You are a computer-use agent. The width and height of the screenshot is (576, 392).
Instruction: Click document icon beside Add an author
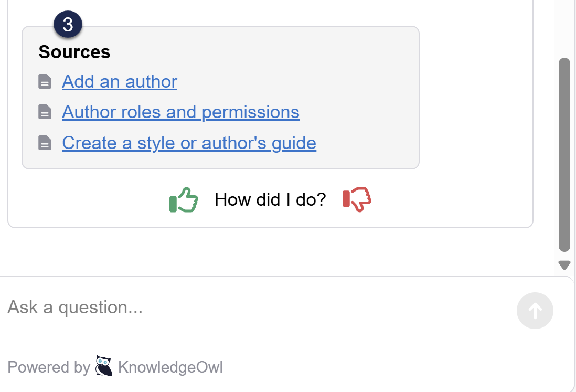45,82
